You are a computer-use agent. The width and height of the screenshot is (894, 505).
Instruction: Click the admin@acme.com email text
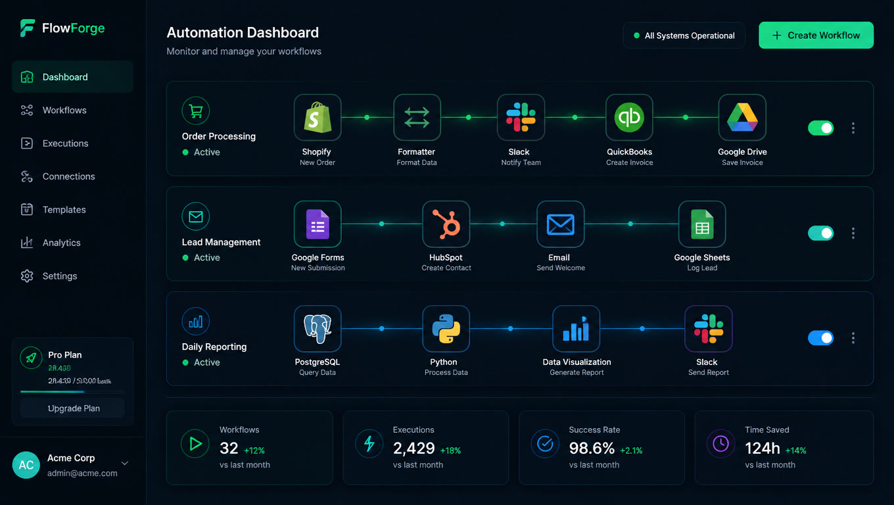pyautogui.click(x=82, y=473)
